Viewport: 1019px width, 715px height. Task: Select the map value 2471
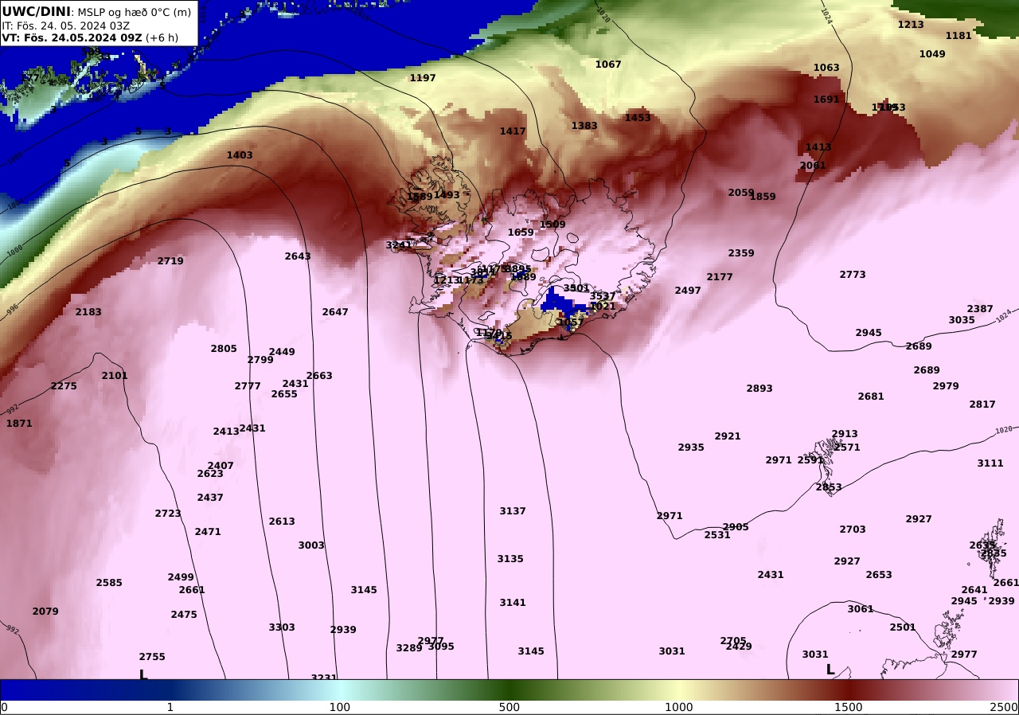[x=208, y=532]
